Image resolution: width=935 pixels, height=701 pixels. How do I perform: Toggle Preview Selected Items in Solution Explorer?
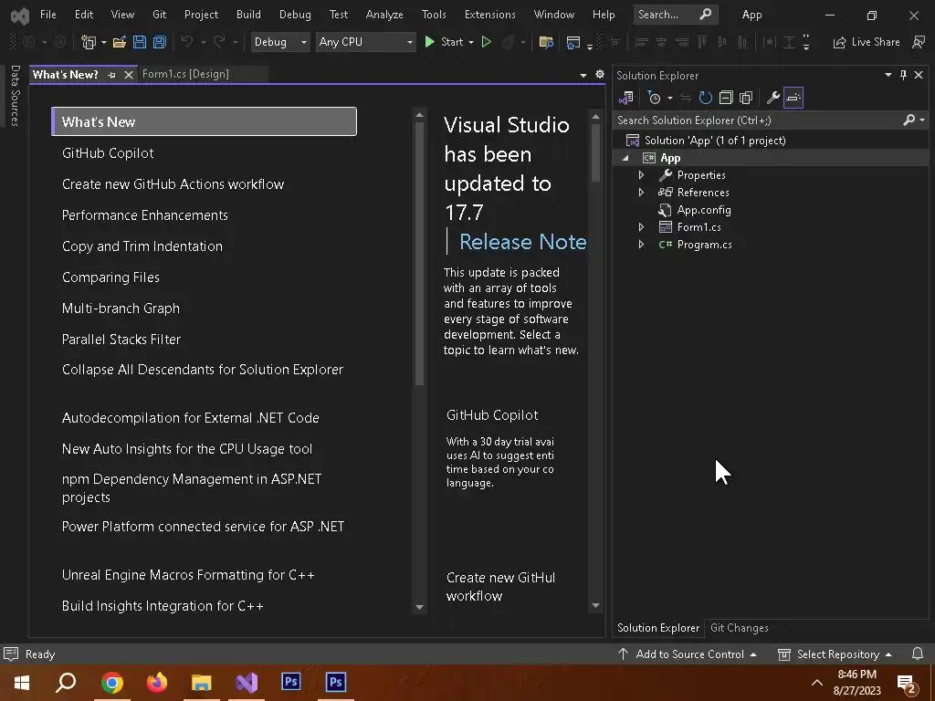pos(793,98)
